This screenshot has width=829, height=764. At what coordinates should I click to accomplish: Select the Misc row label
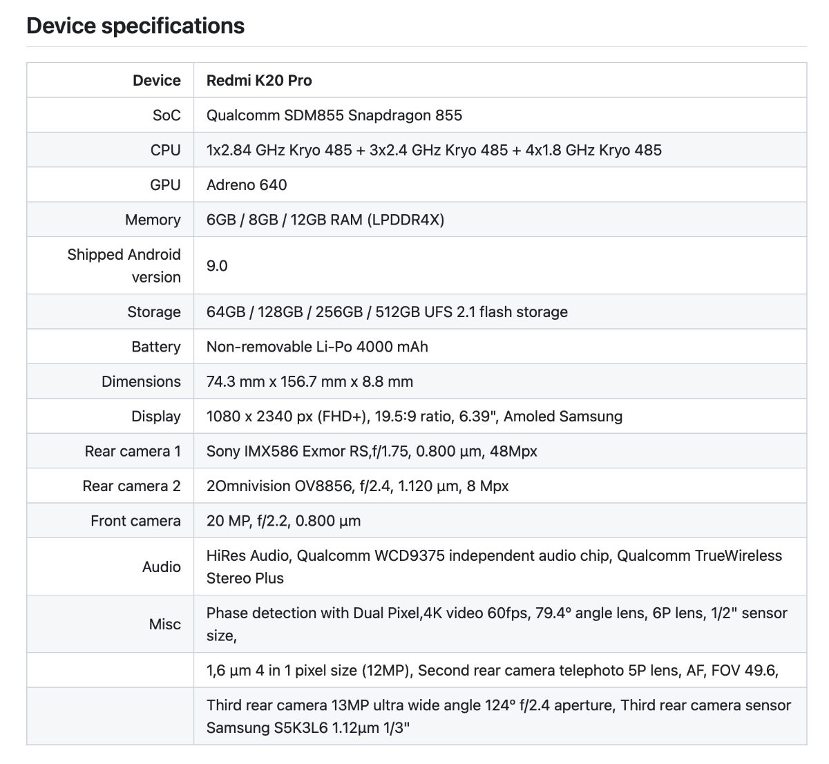click(164, 624)
